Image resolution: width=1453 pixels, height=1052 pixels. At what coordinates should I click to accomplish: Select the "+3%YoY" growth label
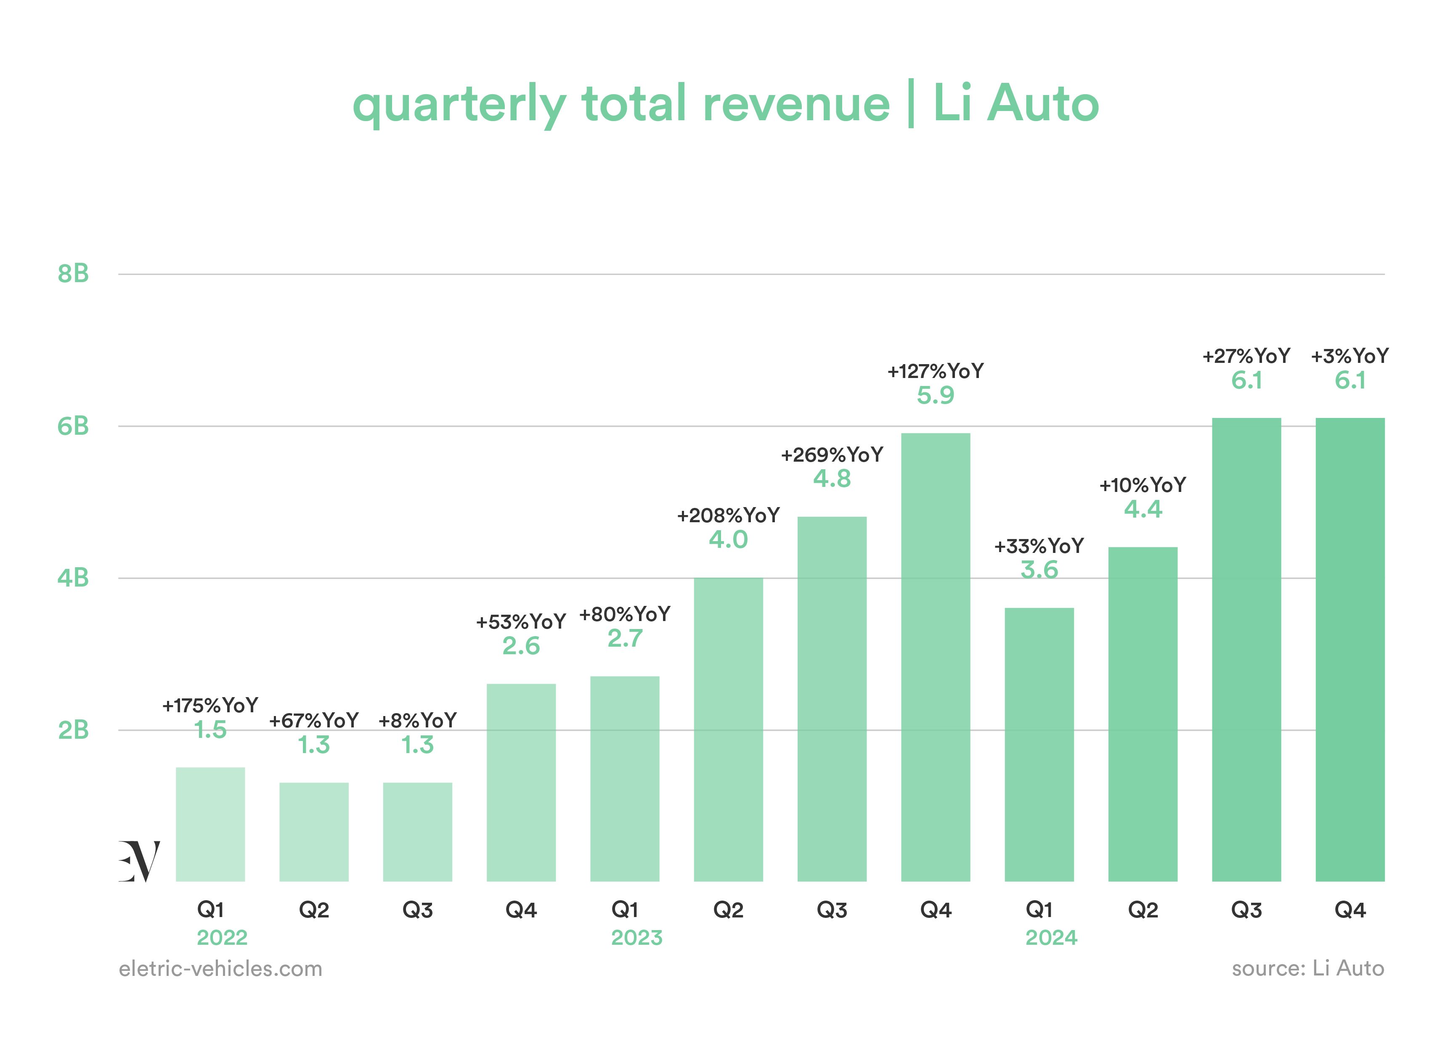point(1350,356)
